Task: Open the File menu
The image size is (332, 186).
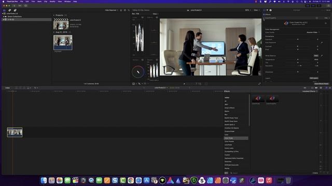Action: click(x=22, y=2)
